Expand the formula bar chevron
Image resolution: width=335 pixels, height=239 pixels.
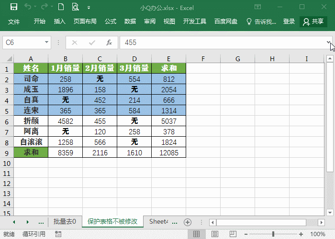(x=328, y=42)
